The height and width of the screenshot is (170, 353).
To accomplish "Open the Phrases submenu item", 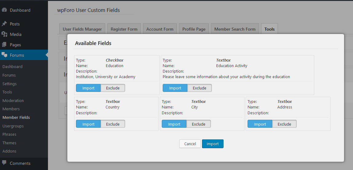I will tap(9, 134).
